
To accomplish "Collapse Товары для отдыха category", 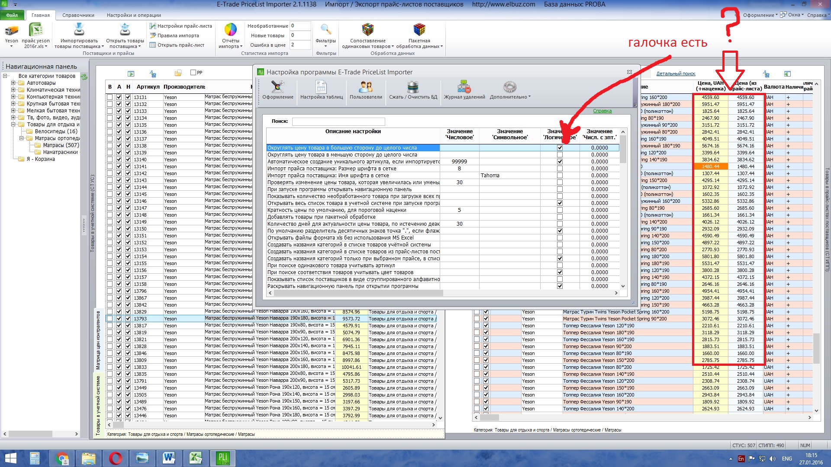I will pyautogui.click(x=13, y=125).
